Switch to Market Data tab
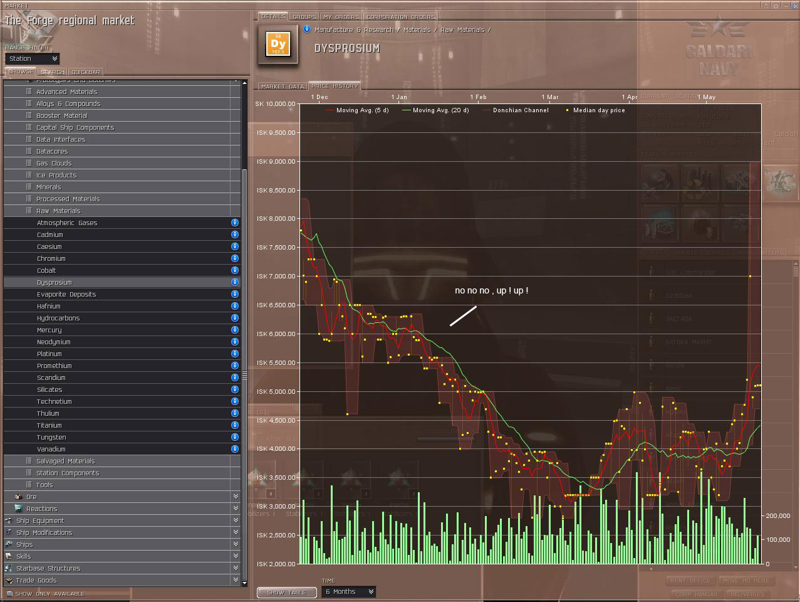Viewport: 800px width, 602px height. pos(283,86)
